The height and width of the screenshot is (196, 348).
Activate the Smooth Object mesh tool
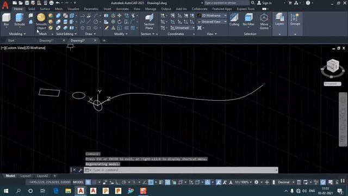tap(41, 21)
